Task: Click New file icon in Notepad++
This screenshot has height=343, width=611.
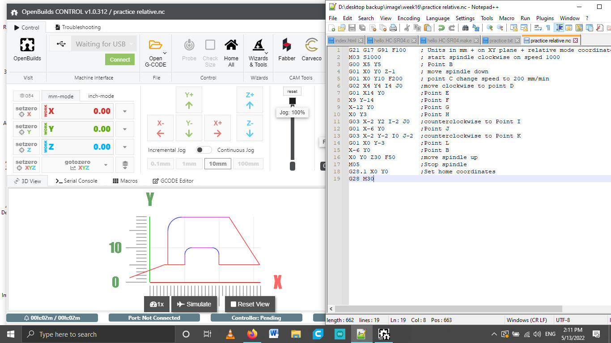Action: tap(331, 28)
